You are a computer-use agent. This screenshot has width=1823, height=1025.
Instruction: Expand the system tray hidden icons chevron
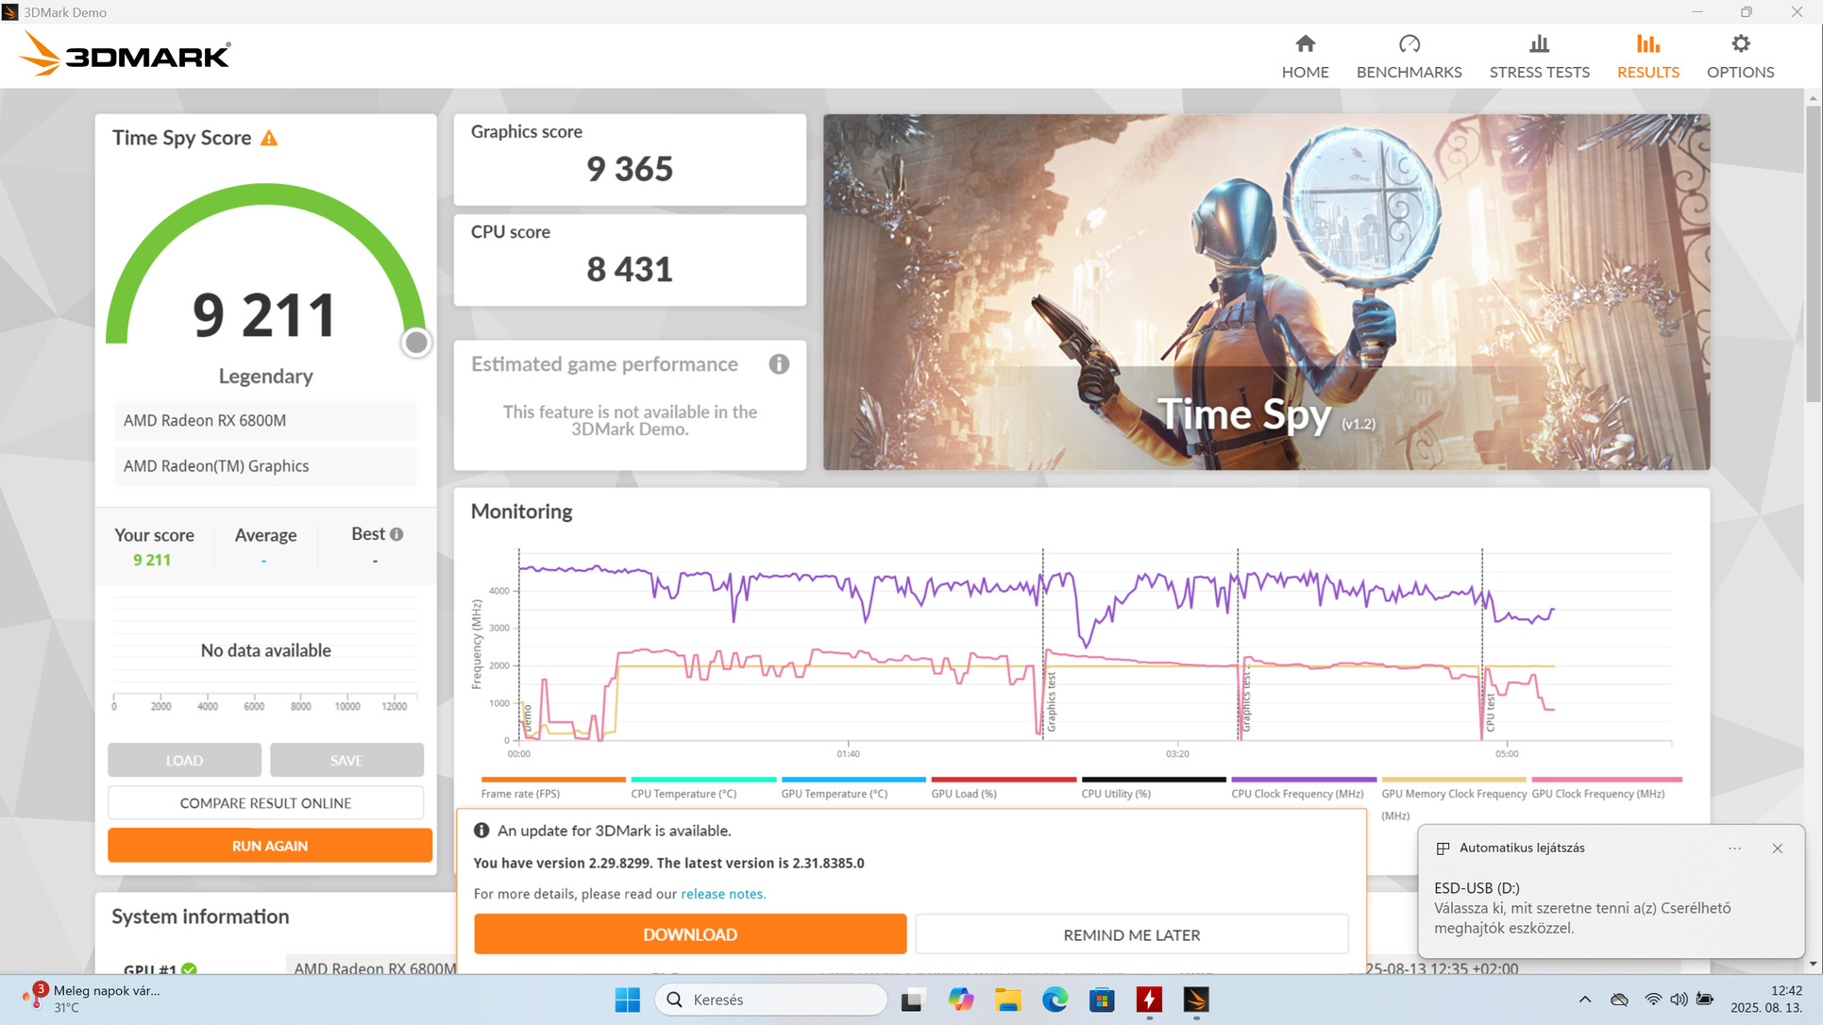point(1585,1000)
